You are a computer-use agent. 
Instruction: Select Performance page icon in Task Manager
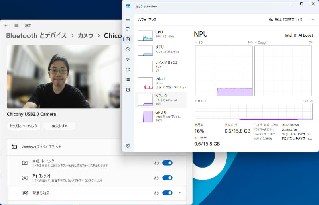(x=128, y=39)
